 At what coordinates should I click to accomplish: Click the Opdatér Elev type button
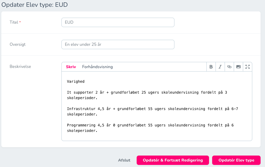236,160
